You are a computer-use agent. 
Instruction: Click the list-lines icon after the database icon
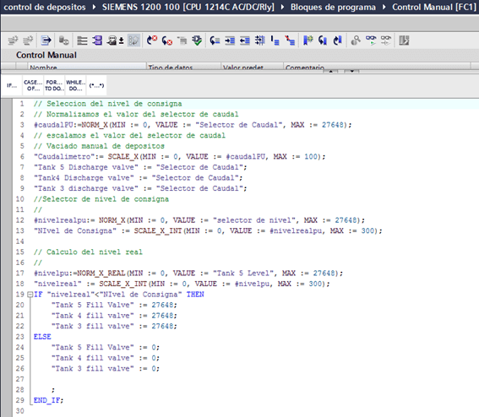[82, 41]
